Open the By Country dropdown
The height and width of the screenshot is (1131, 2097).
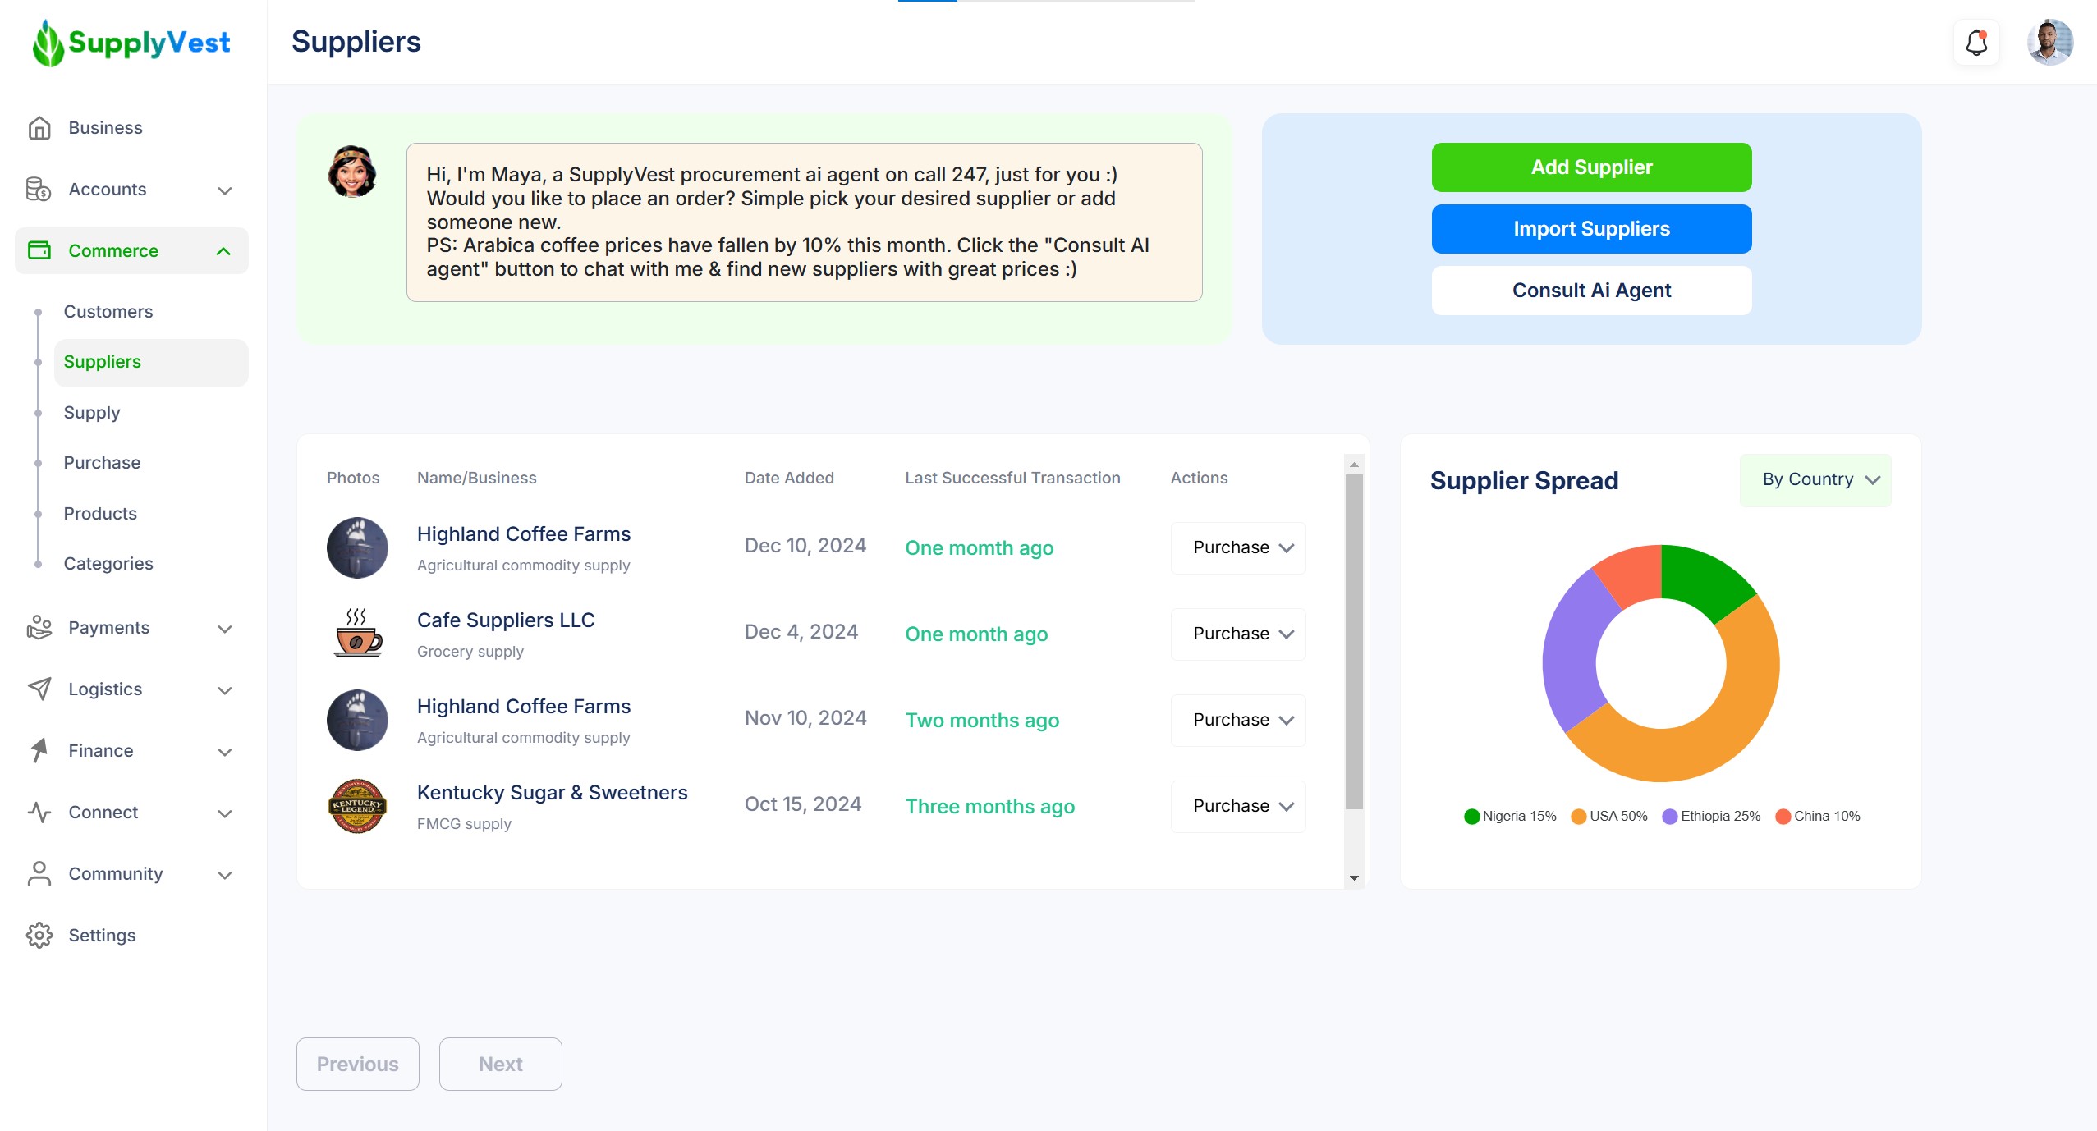click(x=1815, y=480)
